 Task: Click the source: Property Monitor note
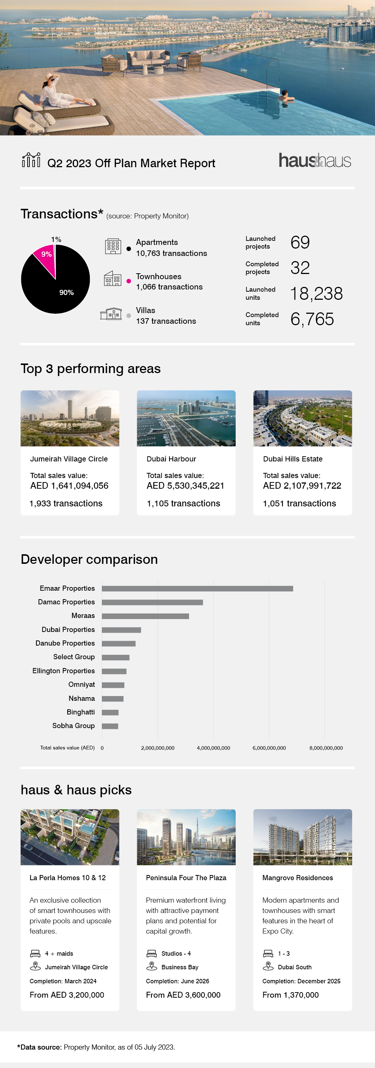pyautogui.click(x=147, y=216)
